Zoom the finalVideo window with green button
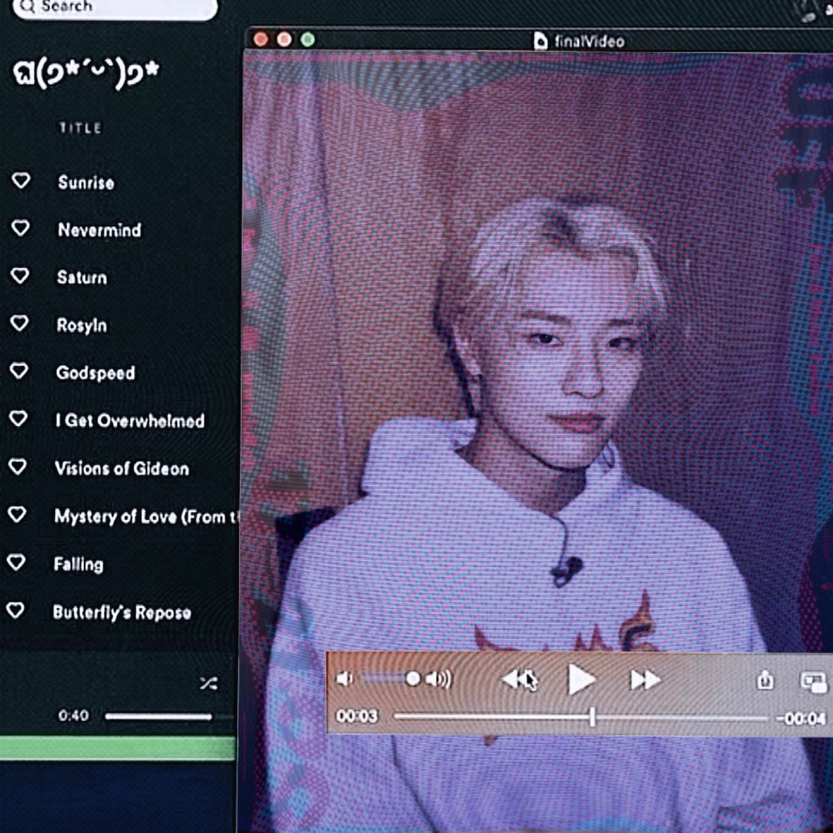Image resolution: width=833 pixels, height=833 pixels. click(308, 40)
